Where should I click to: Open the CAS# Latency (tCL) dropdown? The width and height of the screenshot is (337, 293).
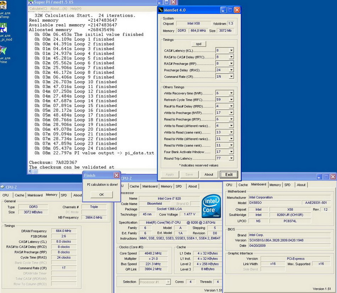coord(231,50)
